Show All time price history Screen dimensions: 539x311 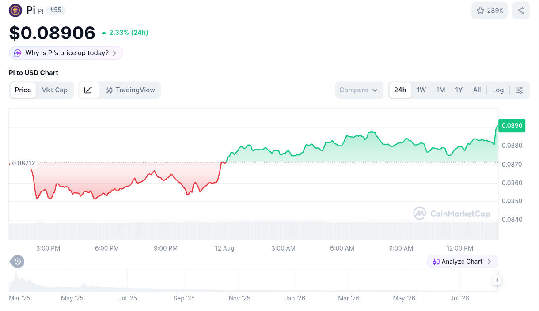pos(477,90)
